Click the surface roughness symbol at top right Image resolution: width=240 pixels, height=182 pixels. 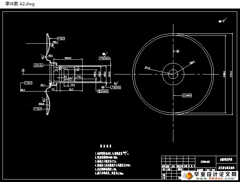(x=222, y=21)
